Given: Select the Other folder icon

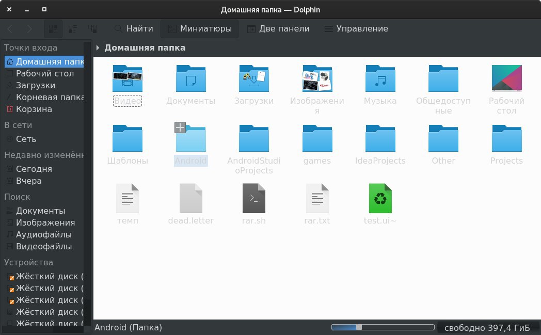Looking at the screenshot, I should tap(443, 138).
